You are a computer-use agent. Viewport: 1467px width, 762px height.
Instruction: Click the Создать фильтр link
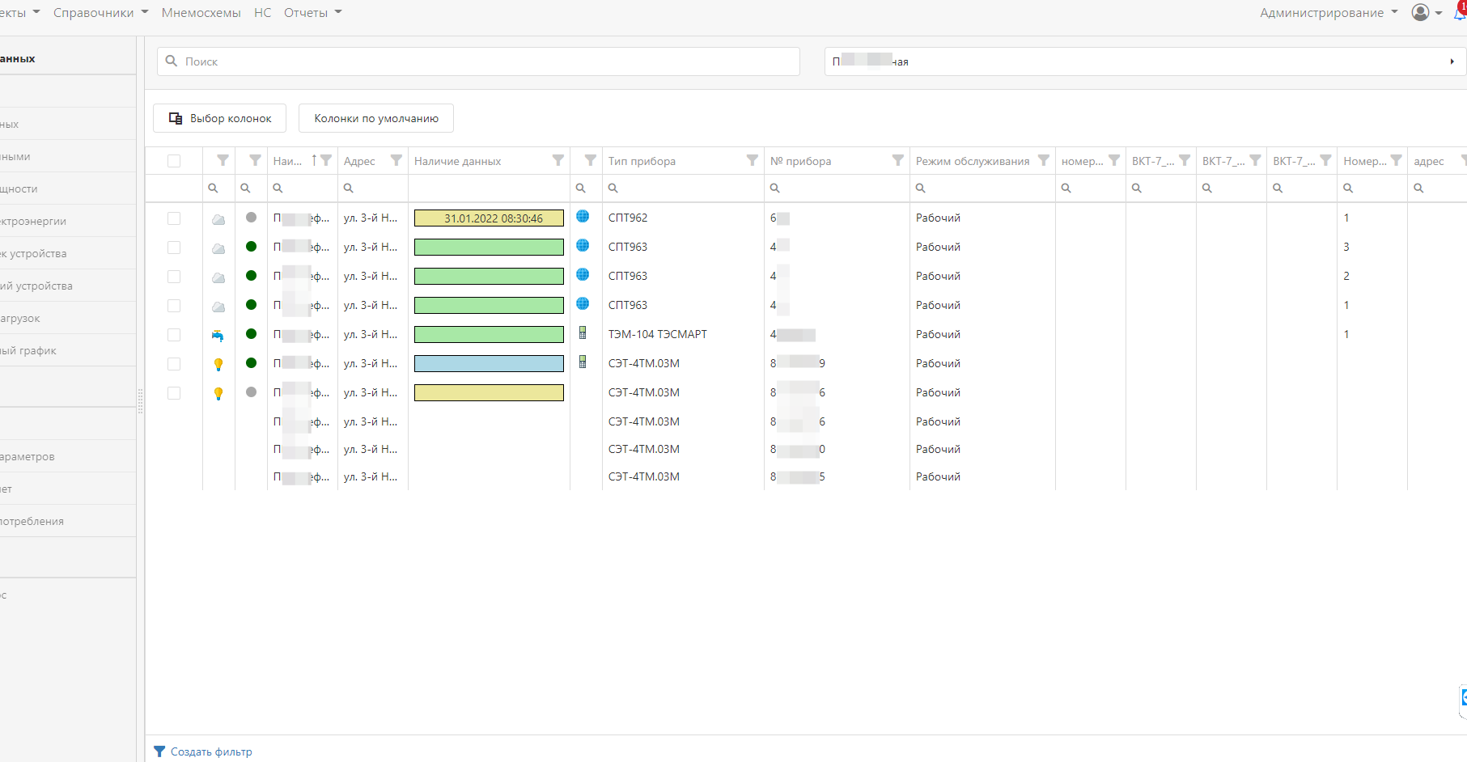[211, 751]
